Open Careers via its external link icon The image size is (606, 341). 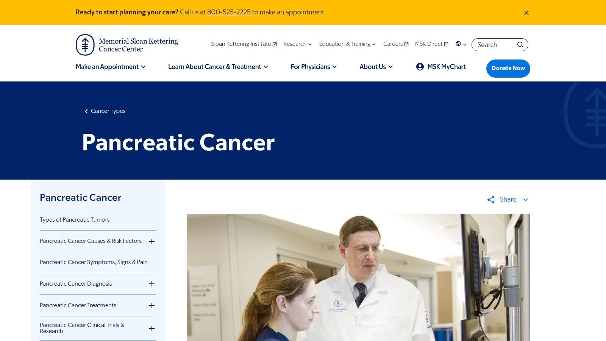click(x=406, y=44)
